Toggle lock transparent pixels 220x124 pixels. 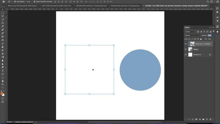coord(189,39)
